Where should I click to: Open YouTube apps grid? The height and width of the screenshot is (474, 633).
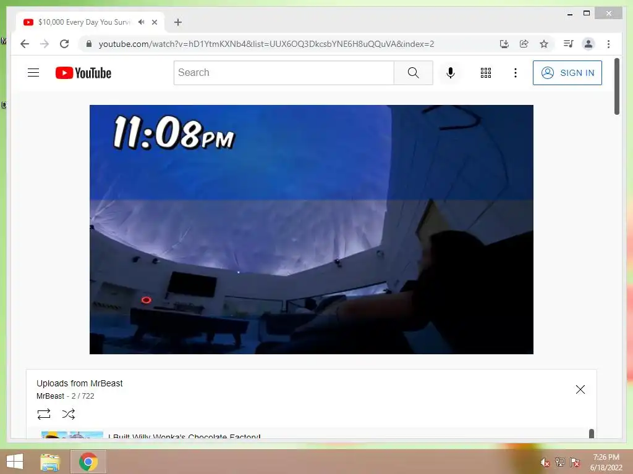[486, 73]
